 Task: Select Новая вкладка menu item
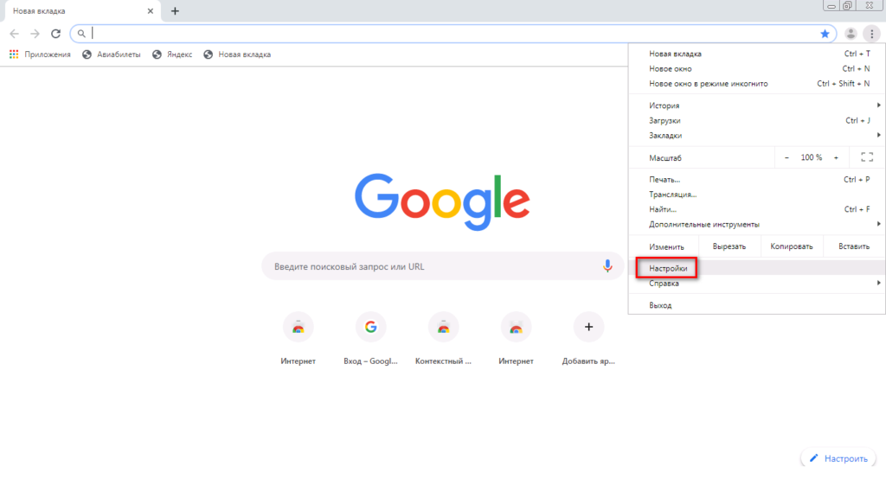point(757,54)
